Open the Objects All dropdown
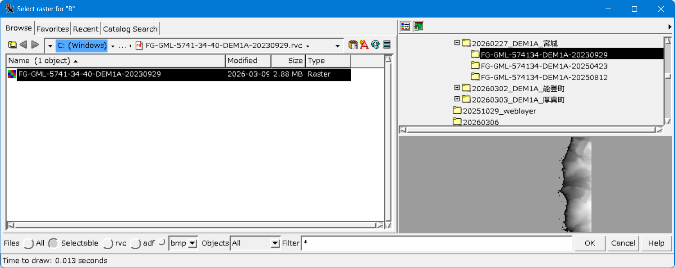The image size is (675, 268). pyautogui.click(x=275, y=243)
